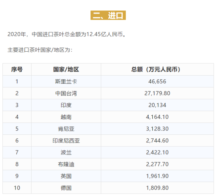Select the 印度 row name cell
Screen dimensions: 217x196
point(66,105)
